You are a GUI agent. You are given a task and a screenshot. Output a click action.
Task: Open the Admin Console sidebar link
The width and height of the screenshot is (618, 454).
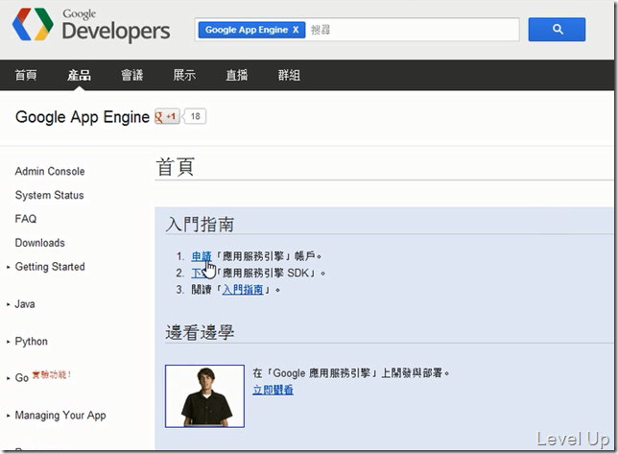50,172
